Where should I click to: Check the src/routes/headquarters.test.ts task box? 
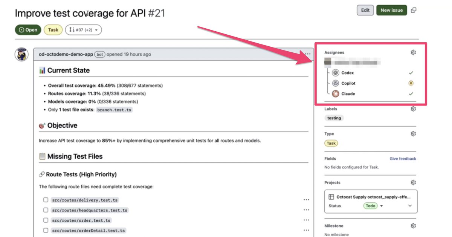click(46, 210)
